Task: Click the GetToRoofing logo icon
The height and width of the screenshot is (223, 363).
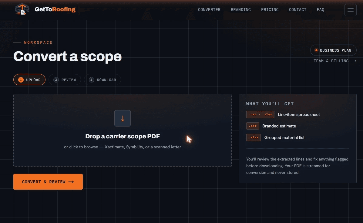Action: 22,9
